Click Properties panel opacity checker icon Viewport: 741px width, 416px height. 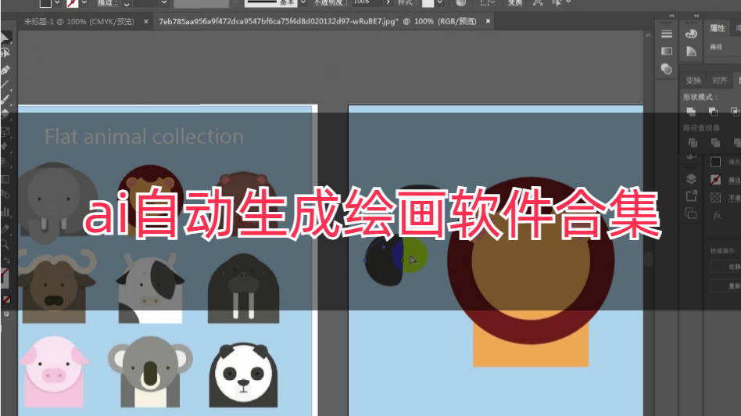(715, 198)
